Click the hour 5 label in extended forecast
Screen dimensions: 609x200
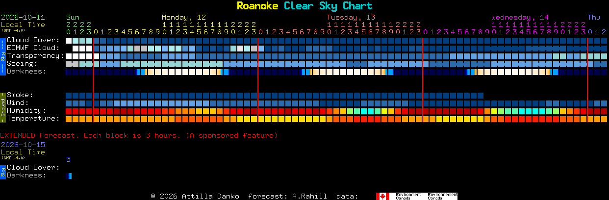(x=68, y=159)
